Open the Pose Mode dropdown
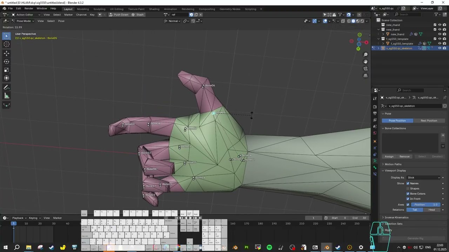 point(22,21)
